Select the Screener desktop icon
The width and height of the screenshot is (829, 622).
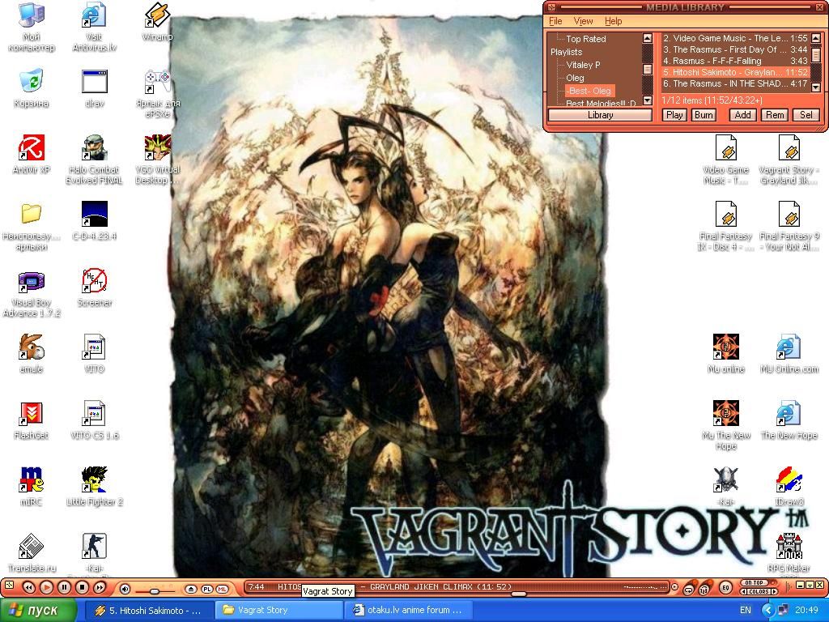(95, 288)
